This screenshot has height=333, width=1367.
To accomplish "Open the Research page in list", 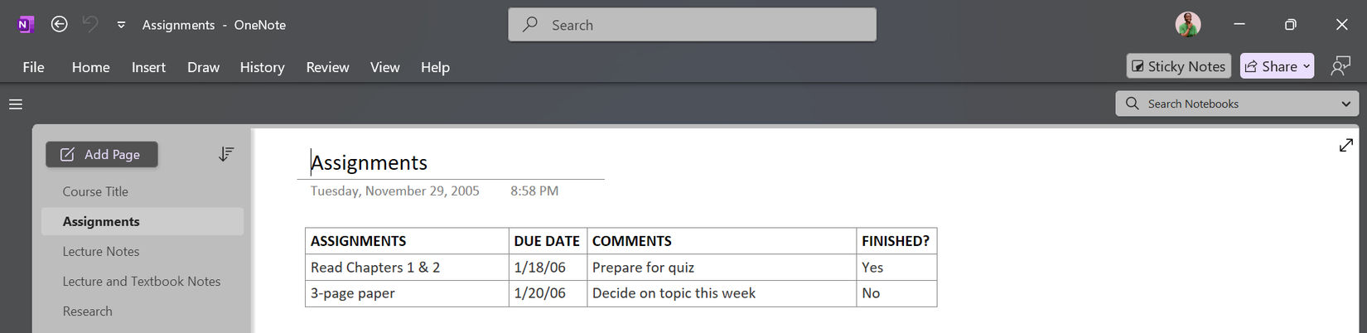I will coord(87,311).
